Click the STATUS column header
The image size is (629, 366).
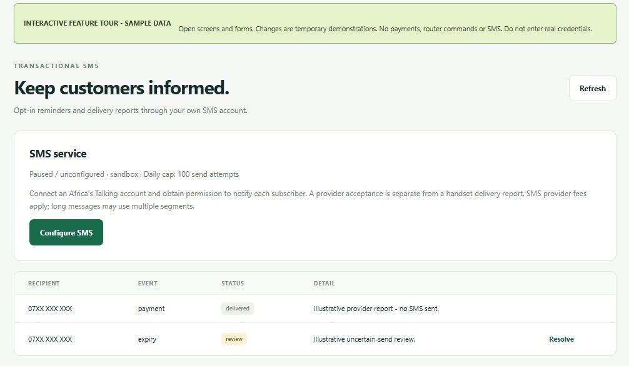233,284
